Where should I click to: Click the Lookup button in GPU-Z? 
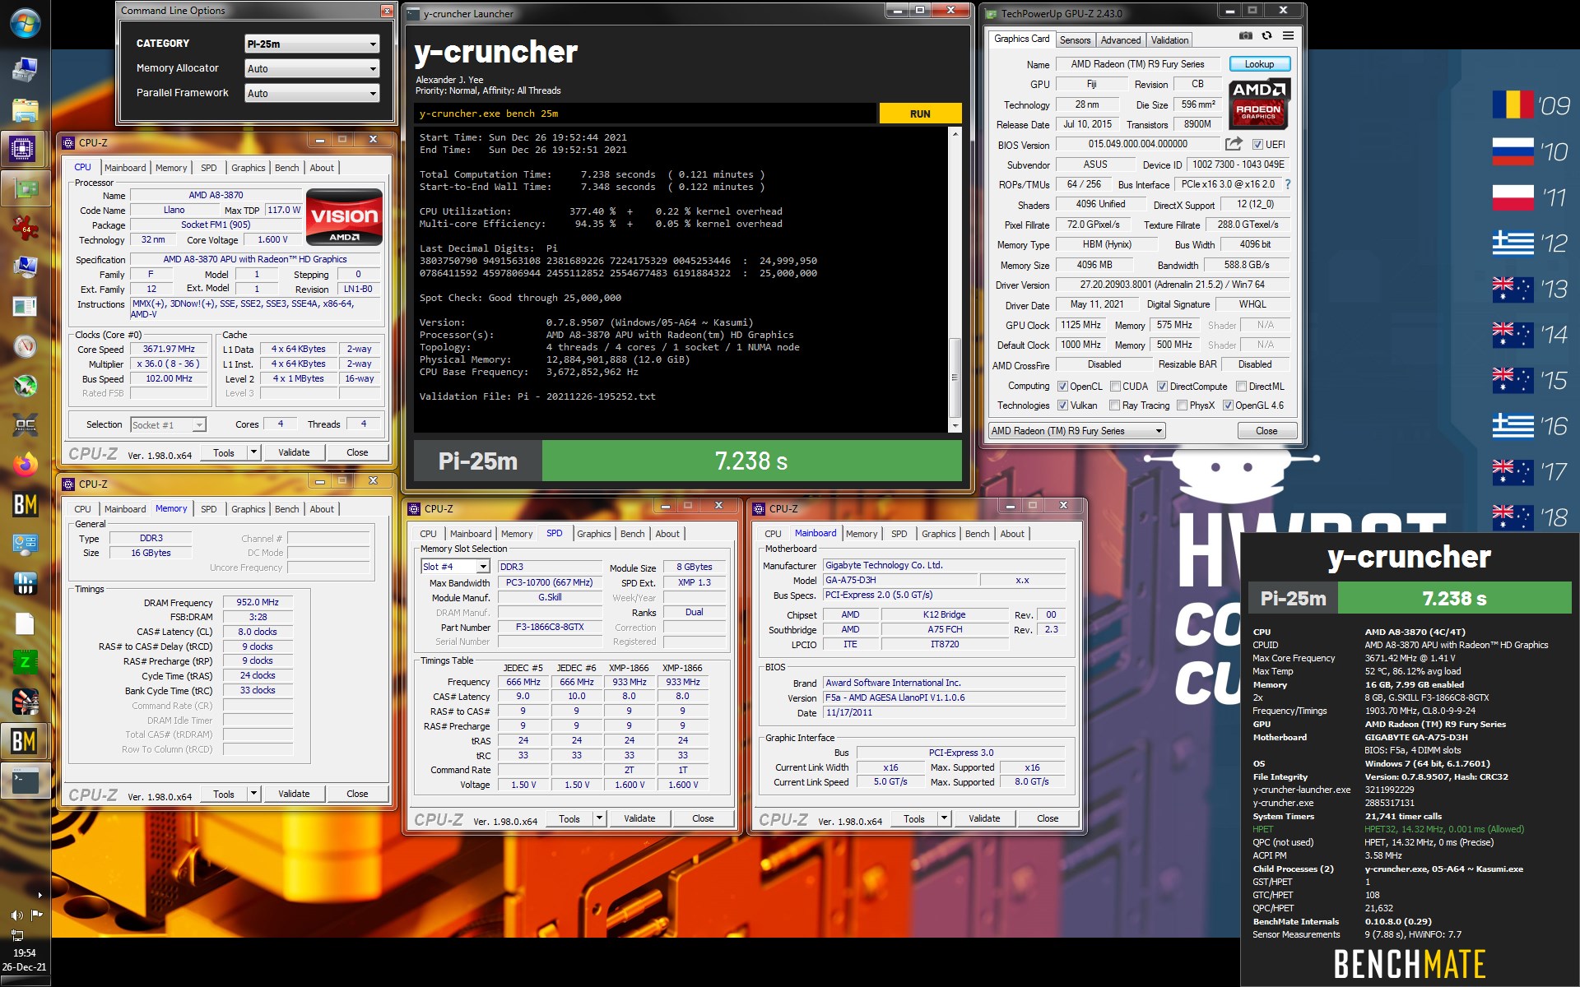point(1259,64)
